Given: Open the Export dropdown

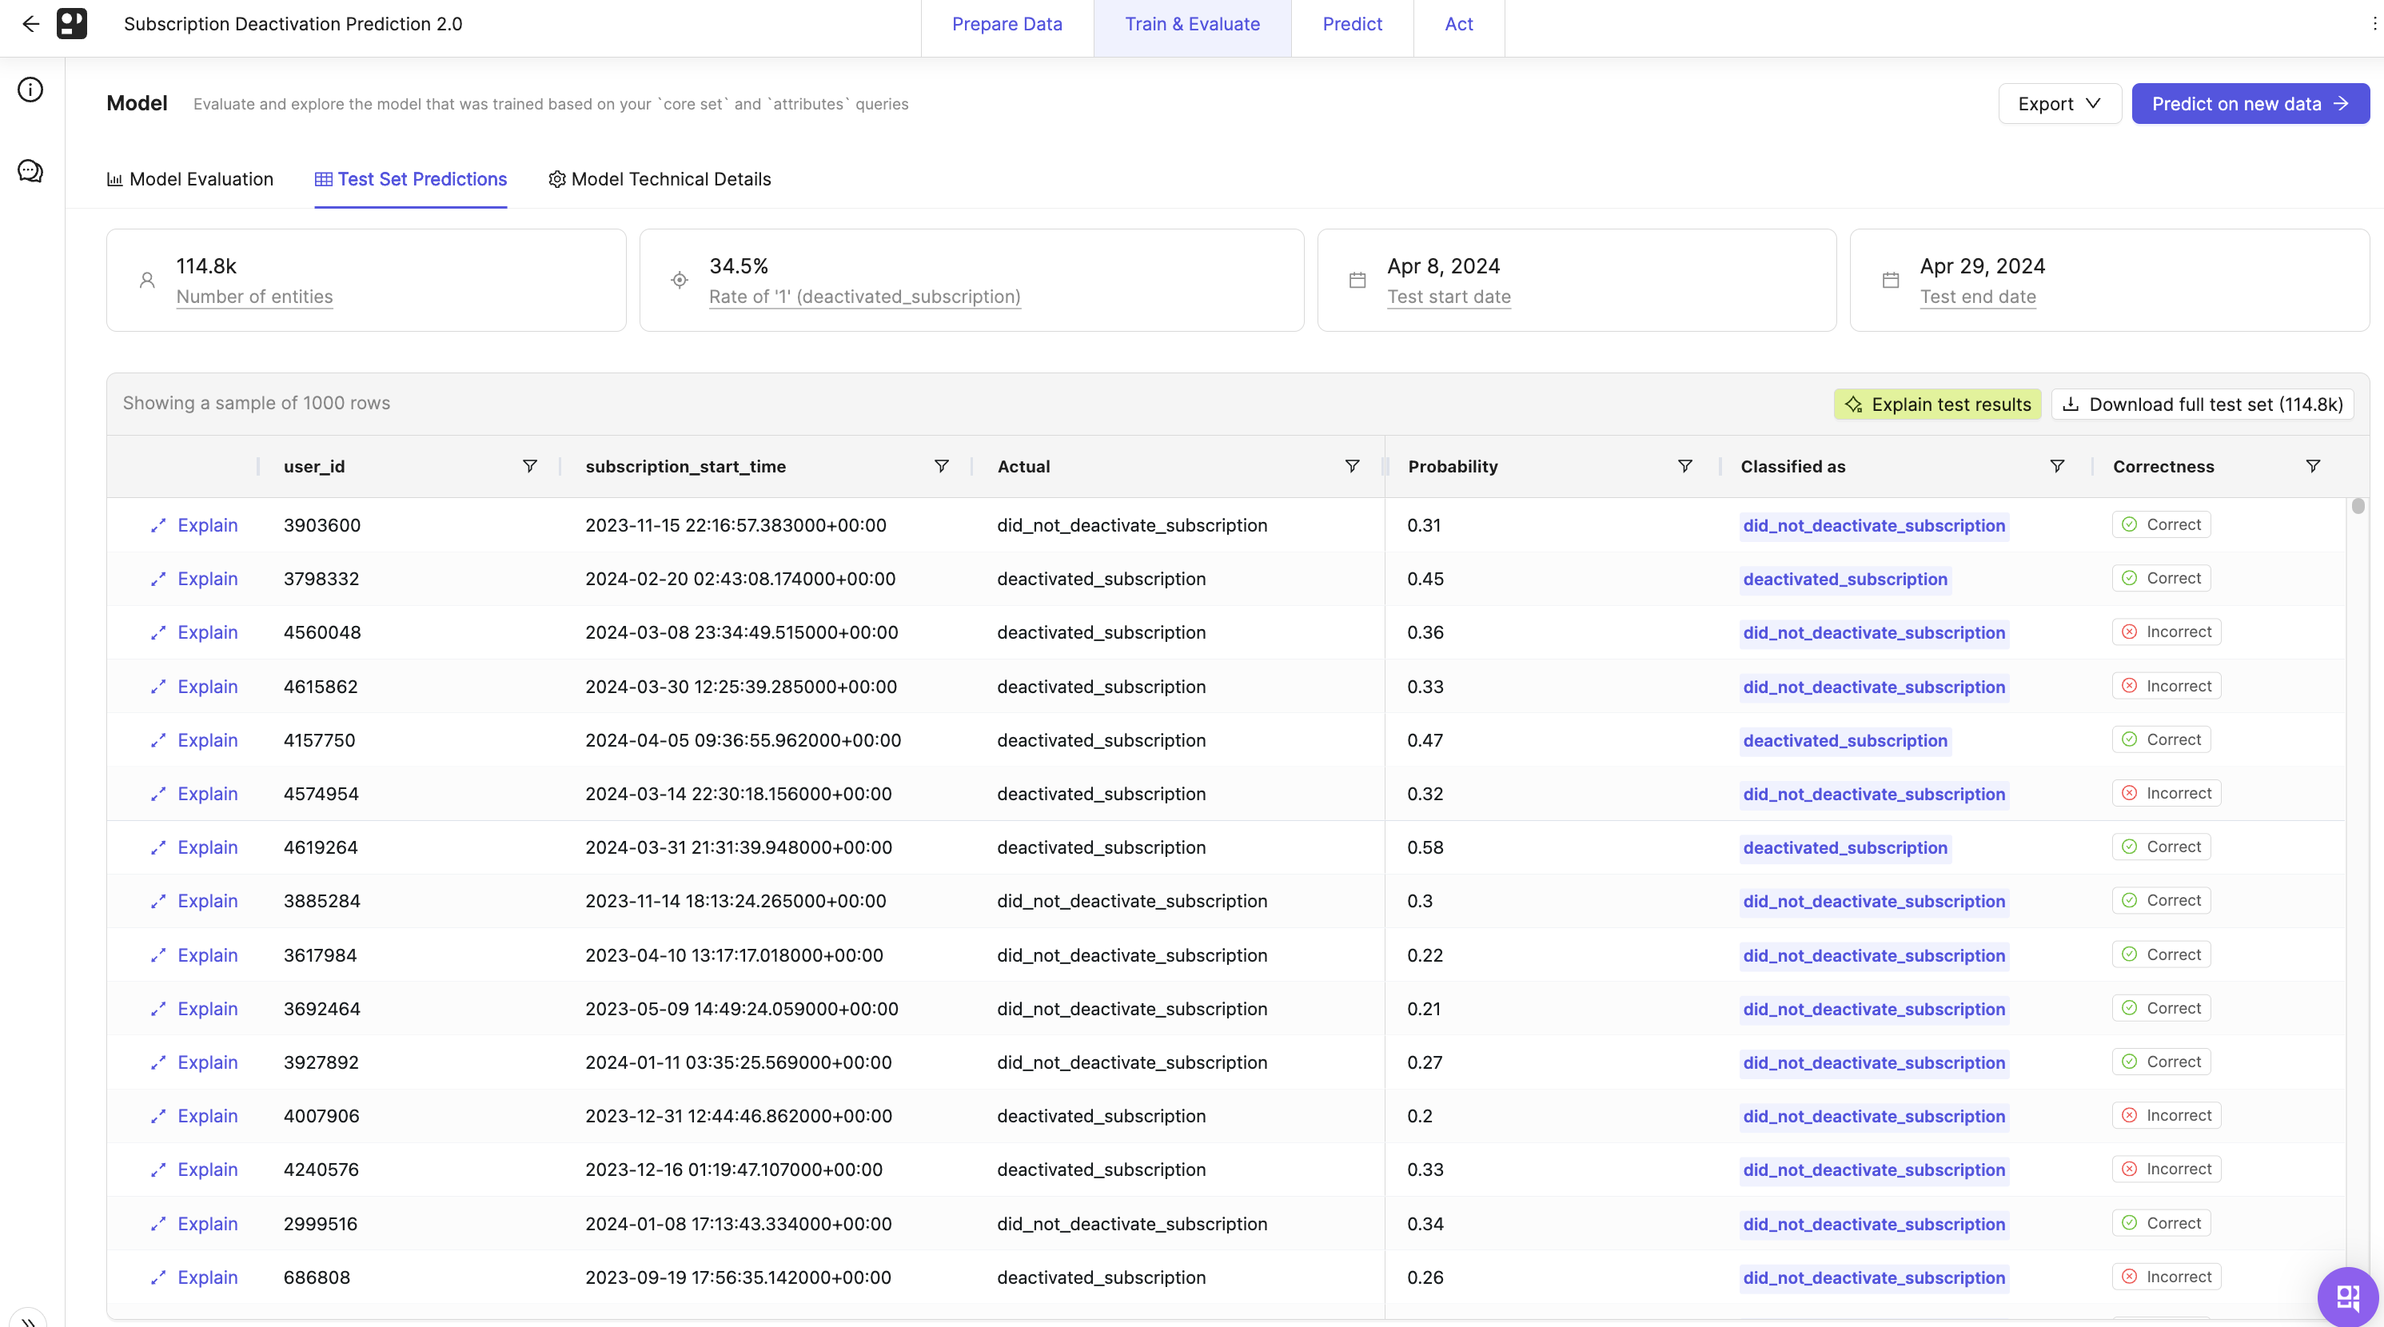Looking at the screenshot, I should (x=2059, y=104).
